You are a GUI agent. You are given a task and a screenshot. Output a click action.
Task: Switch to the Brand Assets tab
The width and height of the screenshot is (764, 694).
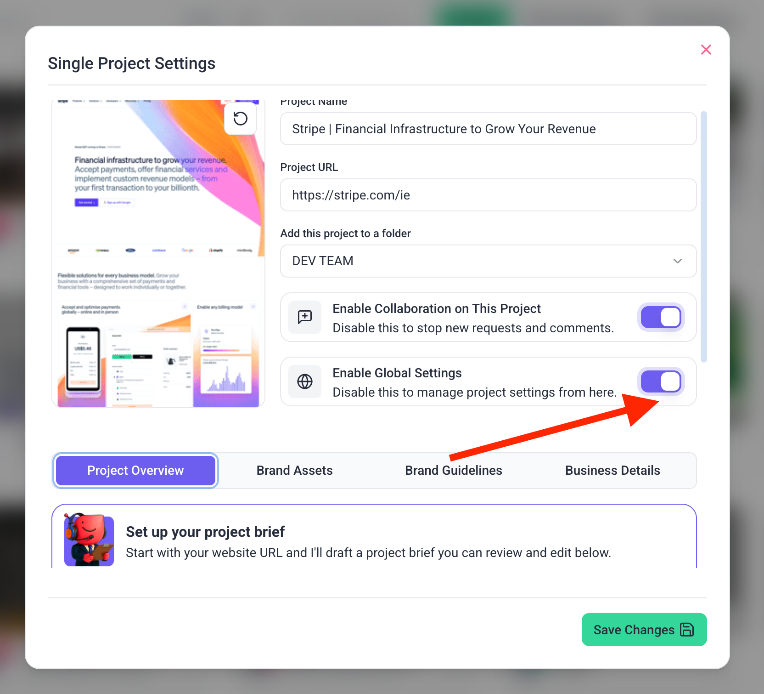click(294, 471)
